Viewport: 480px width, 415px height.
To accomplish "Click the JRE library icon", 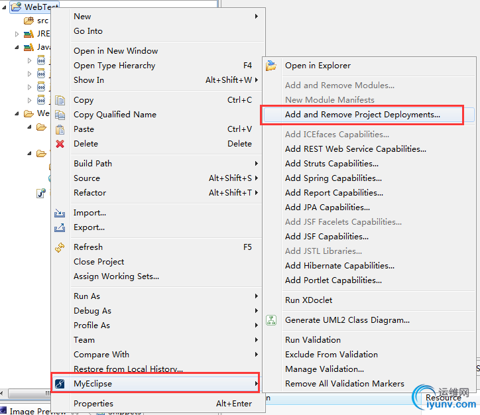I will point(29,34).
